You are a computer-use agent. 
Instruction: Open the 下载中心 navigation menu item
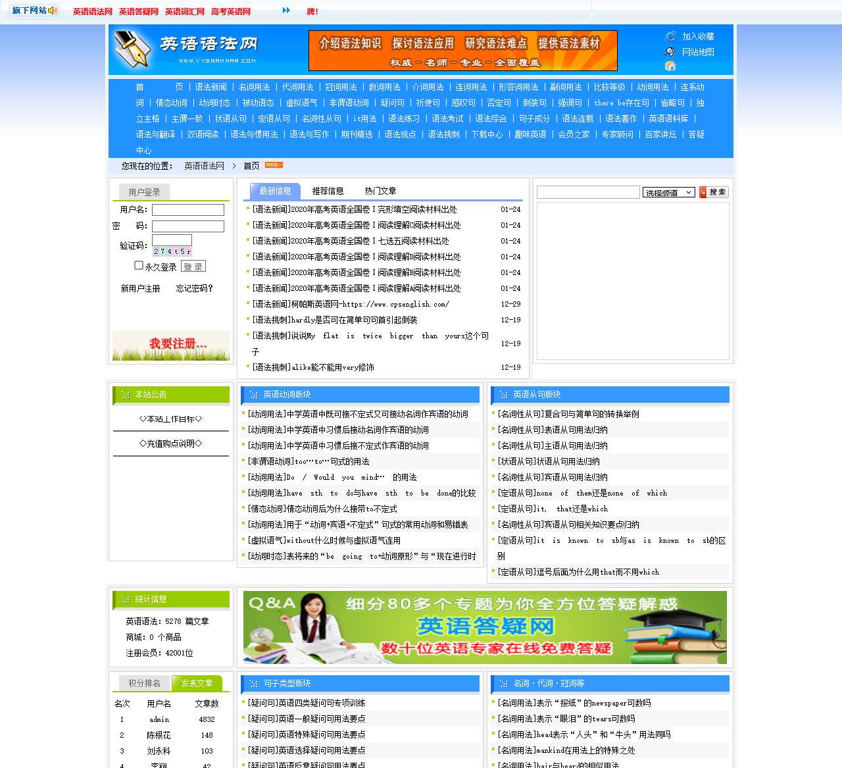487,134
